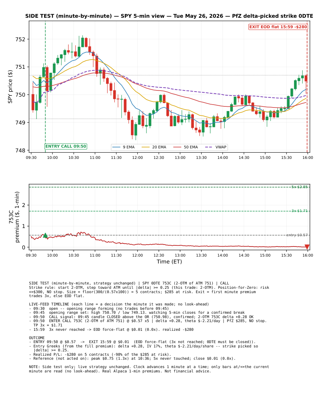Click 16:00 tick on the premium chart
Viewport: 323px width, 418px height.
307,256
